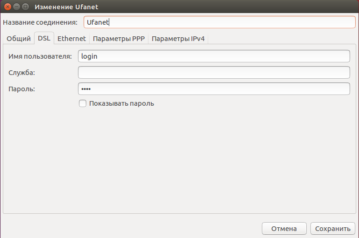Click the Пароль password field
The image size is (359, 238).
pos(214,89)
